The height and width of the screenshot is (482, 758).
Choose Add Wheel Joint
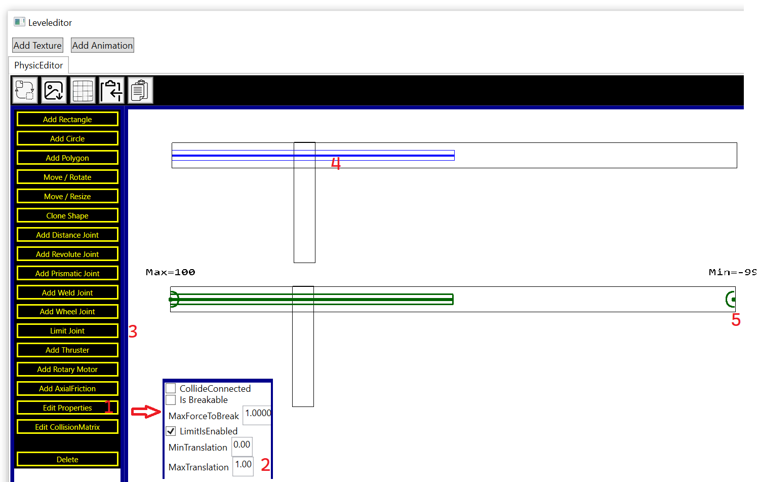point(67,311)
